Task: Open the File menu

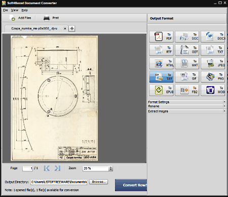Action: pos(6,10)
